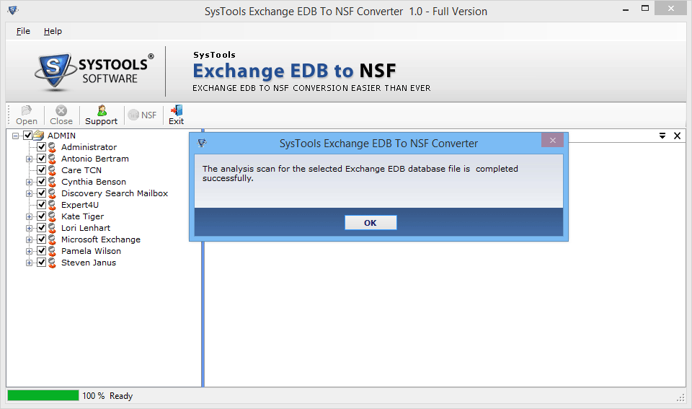Minimize the main application window

[626, 9]
